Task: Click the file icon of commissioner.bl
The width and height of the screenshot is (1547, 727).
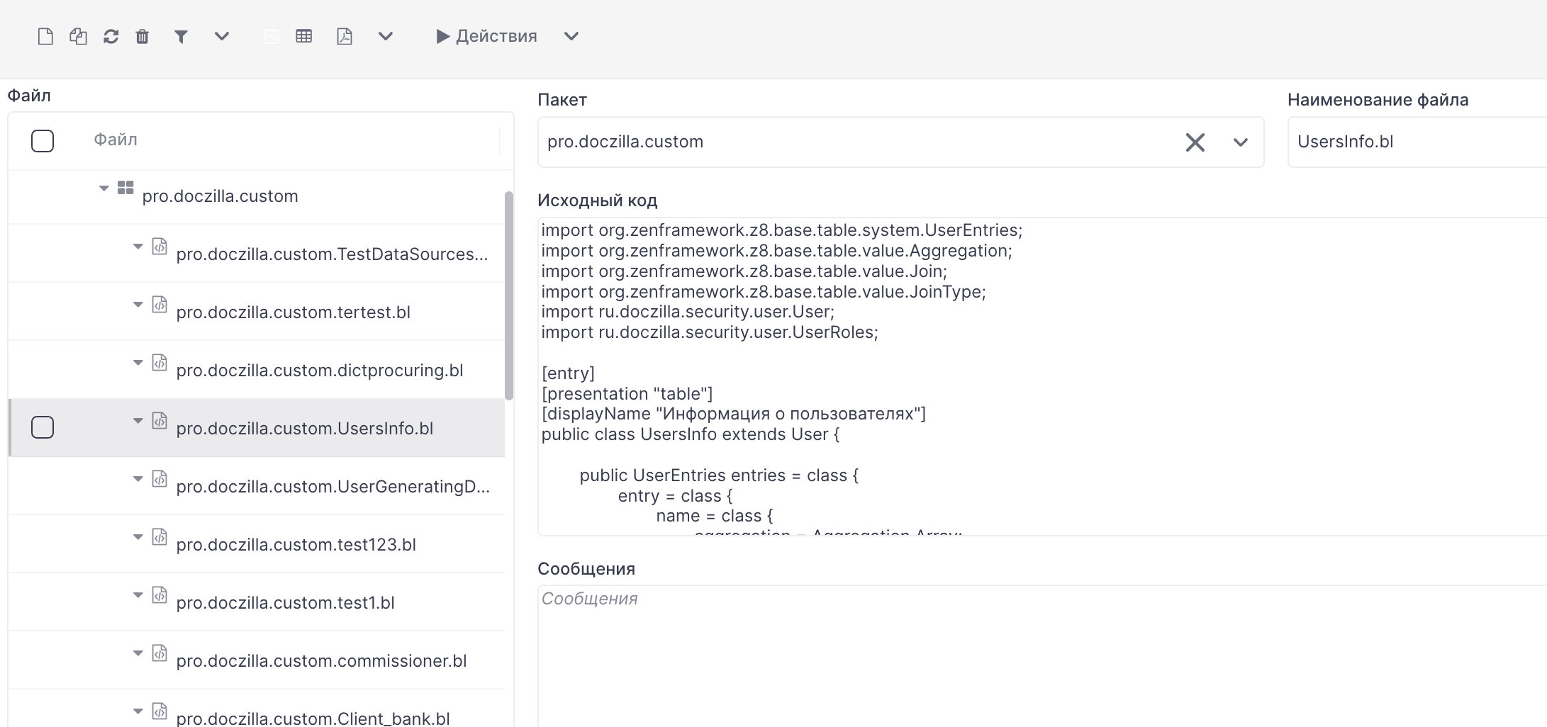Action: tap(160, 653)
